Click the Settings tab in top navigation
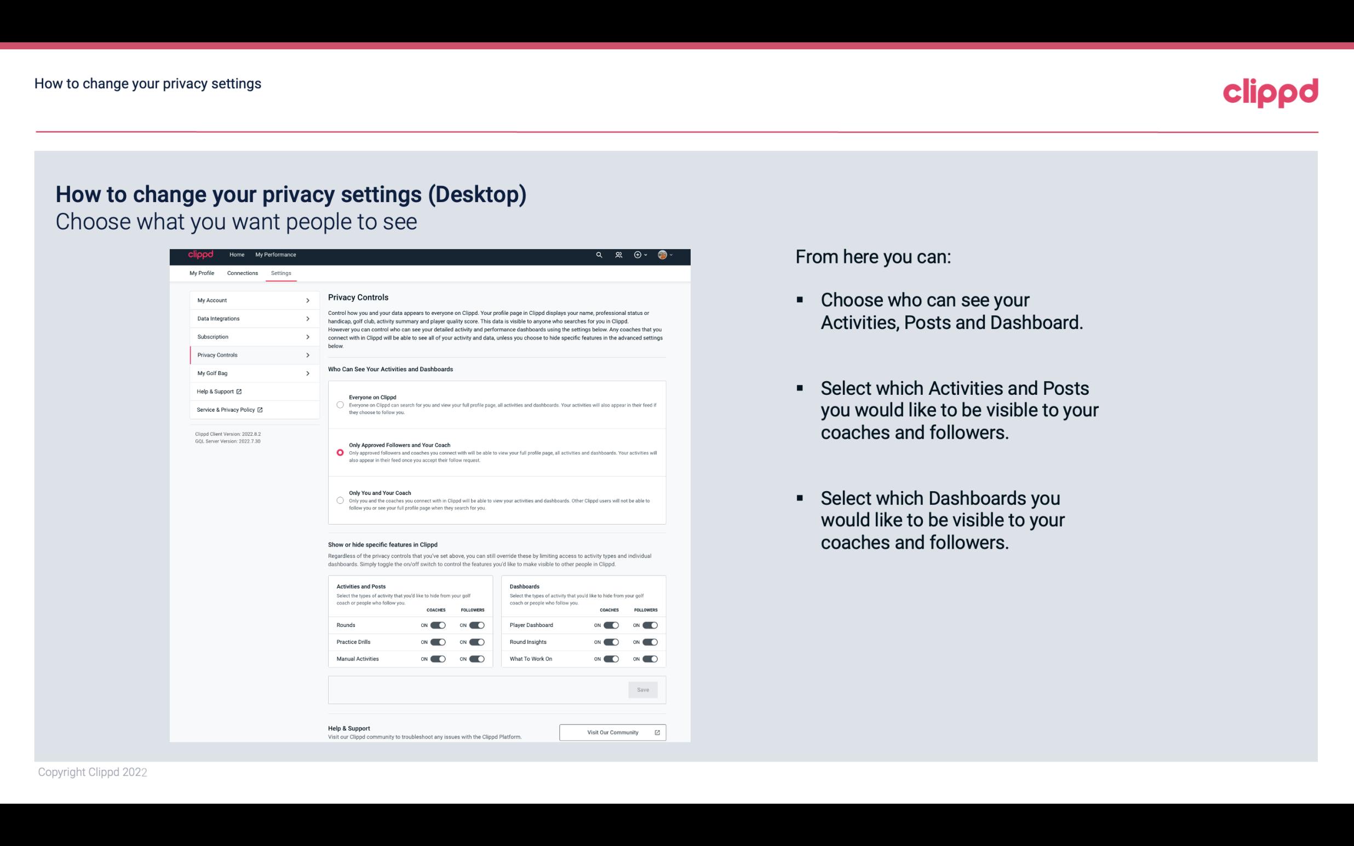The height and width of the screenshot is (846, 1354). pos(281,273)
